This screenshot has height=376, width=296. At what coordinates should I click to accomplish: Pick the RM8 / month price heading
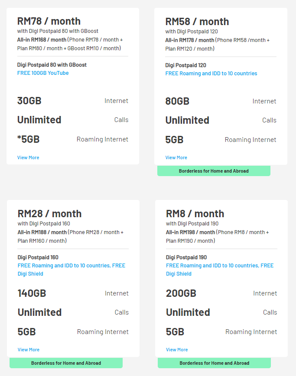(x=195, y=213)
